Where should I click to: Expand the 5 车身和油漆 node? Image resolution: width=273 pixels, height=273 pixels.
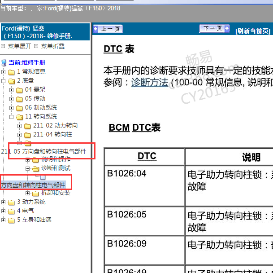coord(3,220)
